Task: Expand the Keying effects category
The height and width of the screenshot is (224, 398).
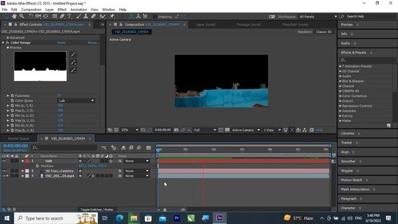Action: (x=341, y=116)
